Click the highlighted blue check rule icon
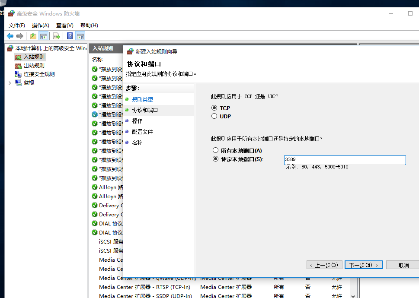 pos(95,114)
